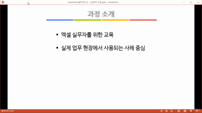Click bullet text 엑셀 실무자를 위한 교육
Screen dimensions: 202x113
tap(87, 35)
